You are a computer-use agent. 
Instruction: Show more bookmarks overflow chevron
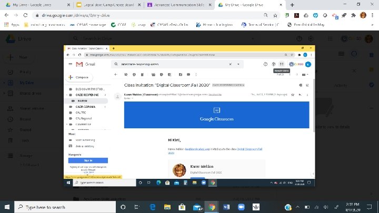pos(372,25)
